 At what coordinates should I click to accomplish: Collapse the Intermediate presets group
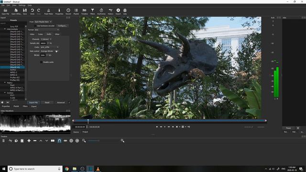point(5,29)
